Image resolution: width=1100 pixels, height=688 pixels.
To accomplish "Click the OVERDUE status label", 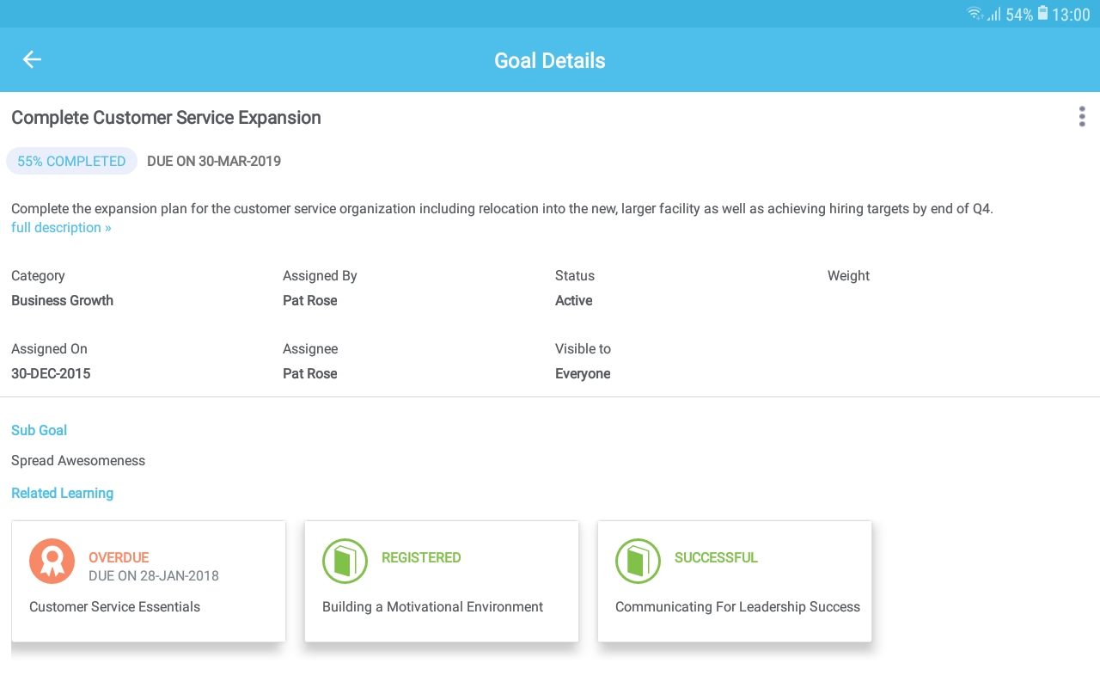I will click(x=119, y=557).
